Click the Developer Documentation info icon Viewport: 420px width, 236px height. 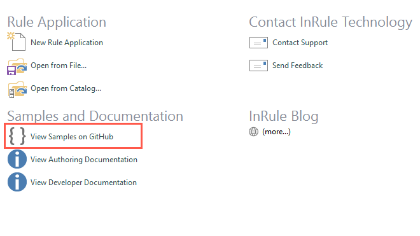[17, 182]
